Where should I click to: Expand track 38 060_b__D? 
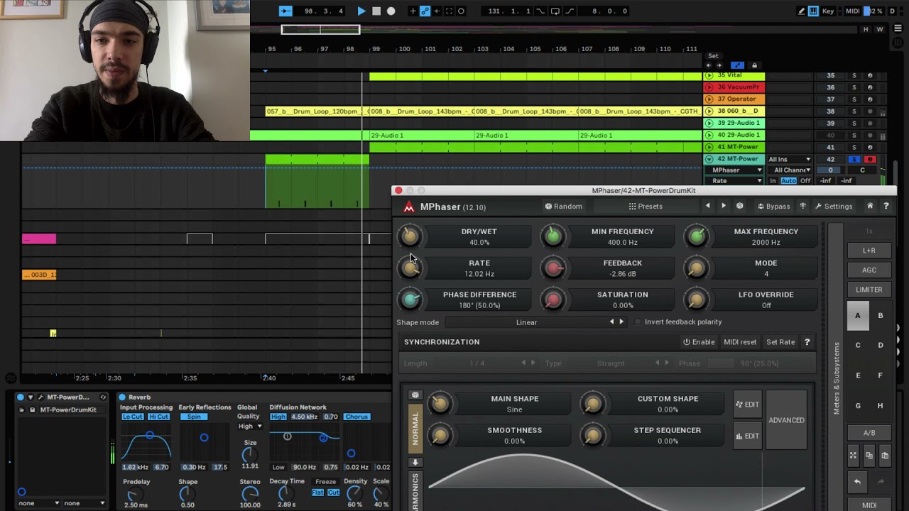(709, 111)
